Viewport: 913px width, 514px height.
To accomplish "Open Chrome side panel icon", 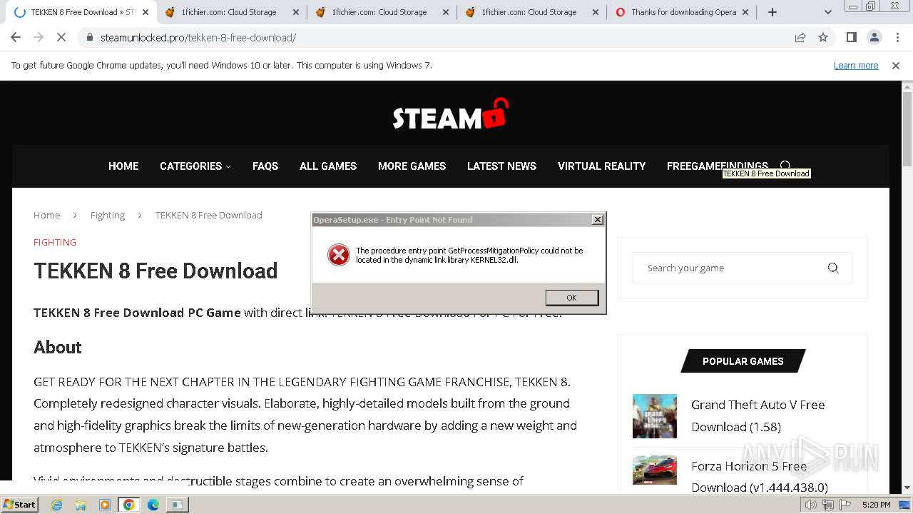I will tap(851, 37).
